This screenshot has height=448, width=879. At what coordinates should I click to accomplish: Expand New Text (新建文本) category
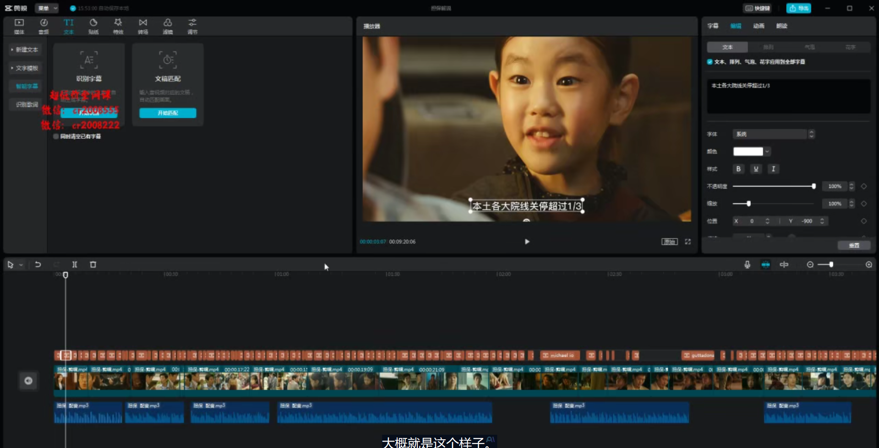(x=25, y=49)
